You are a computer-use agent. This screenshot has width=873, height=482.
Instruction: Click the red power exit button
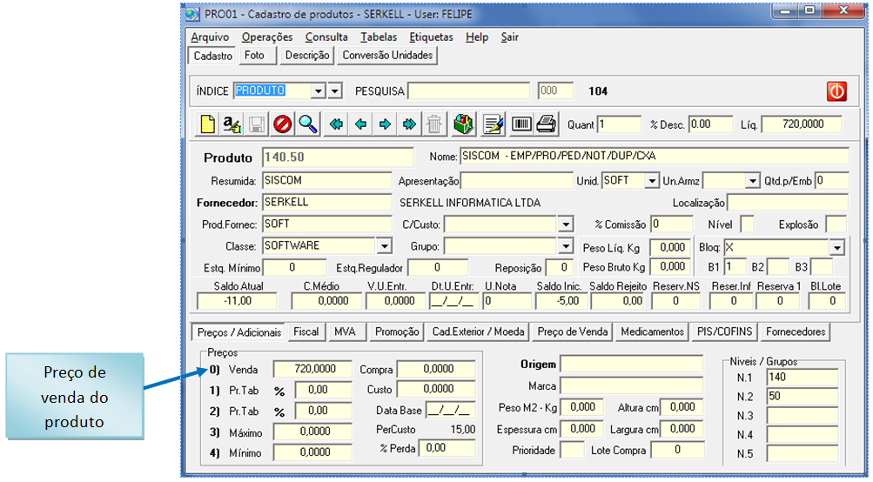(836, 90)
